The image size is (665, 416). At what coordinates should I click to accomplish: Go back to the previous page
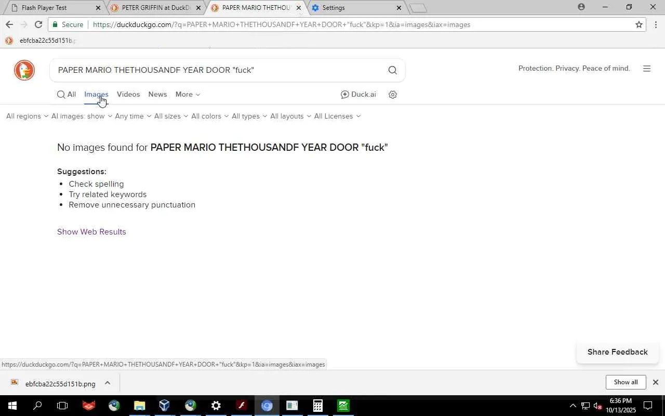9,24
